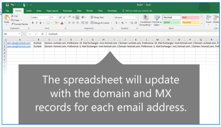221x127 pixels.
Task: Click the Orientation text angle icon
Action: 83,17
